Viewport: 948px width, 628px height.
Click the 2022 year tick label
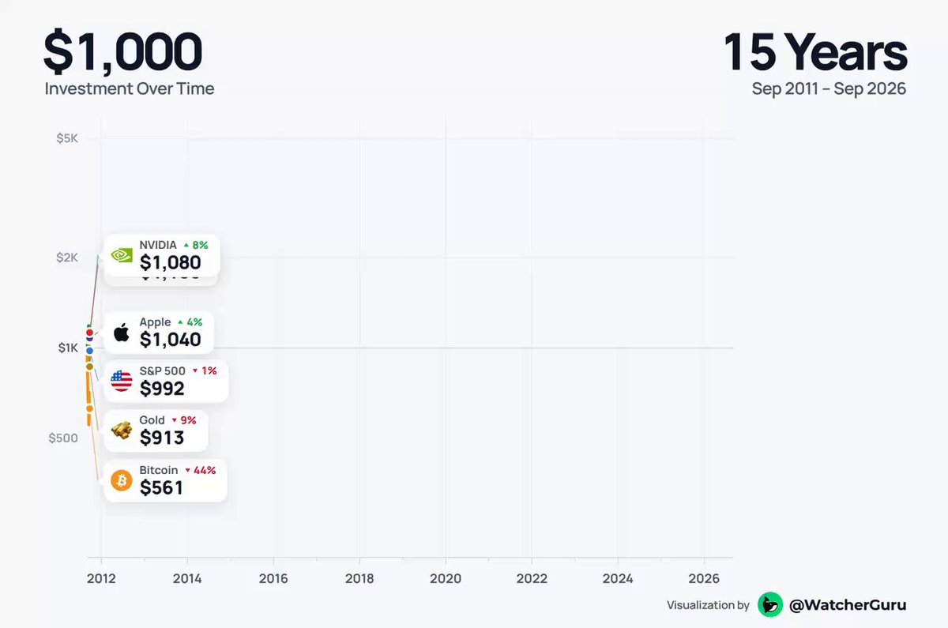pos(532,578)
